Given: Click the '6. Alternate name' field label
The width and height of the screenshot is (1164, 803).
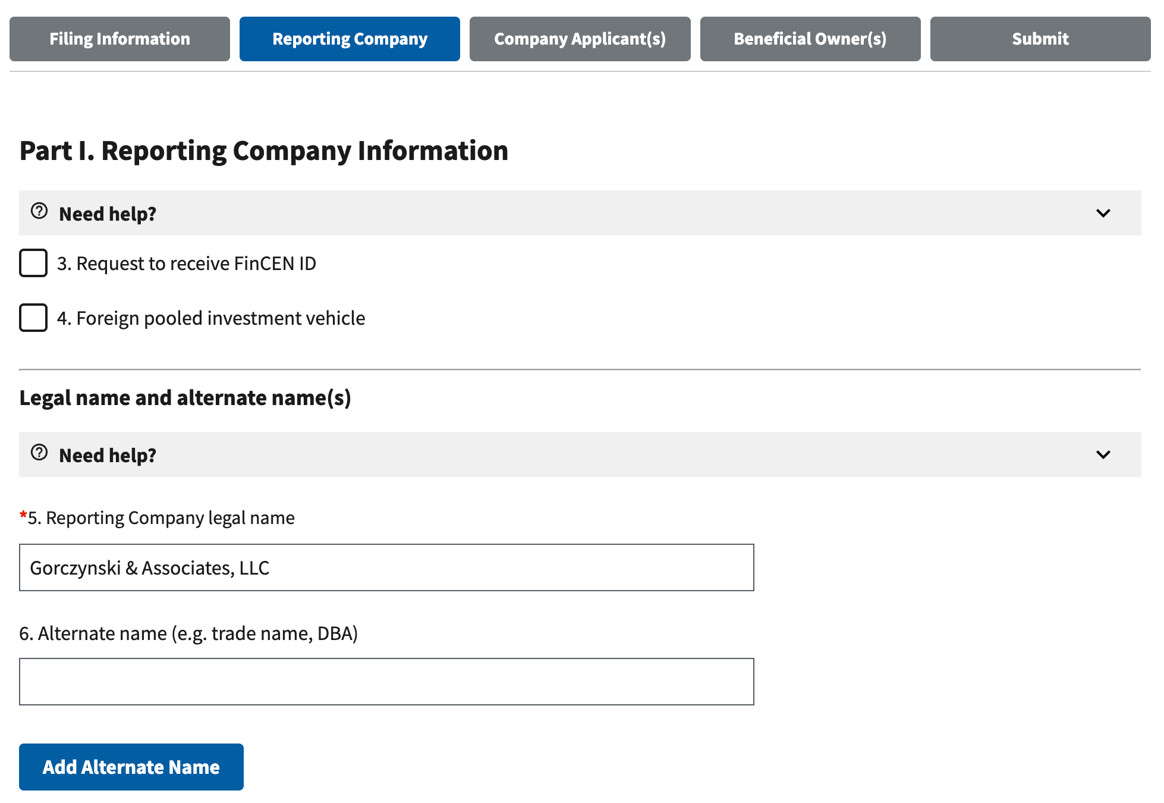Looking at the screenshot, I should pos(188,633).
